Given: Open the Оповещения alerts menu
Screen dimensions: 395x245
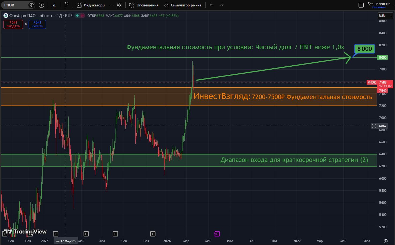Looking at the screenshot, I should [144, 5].
